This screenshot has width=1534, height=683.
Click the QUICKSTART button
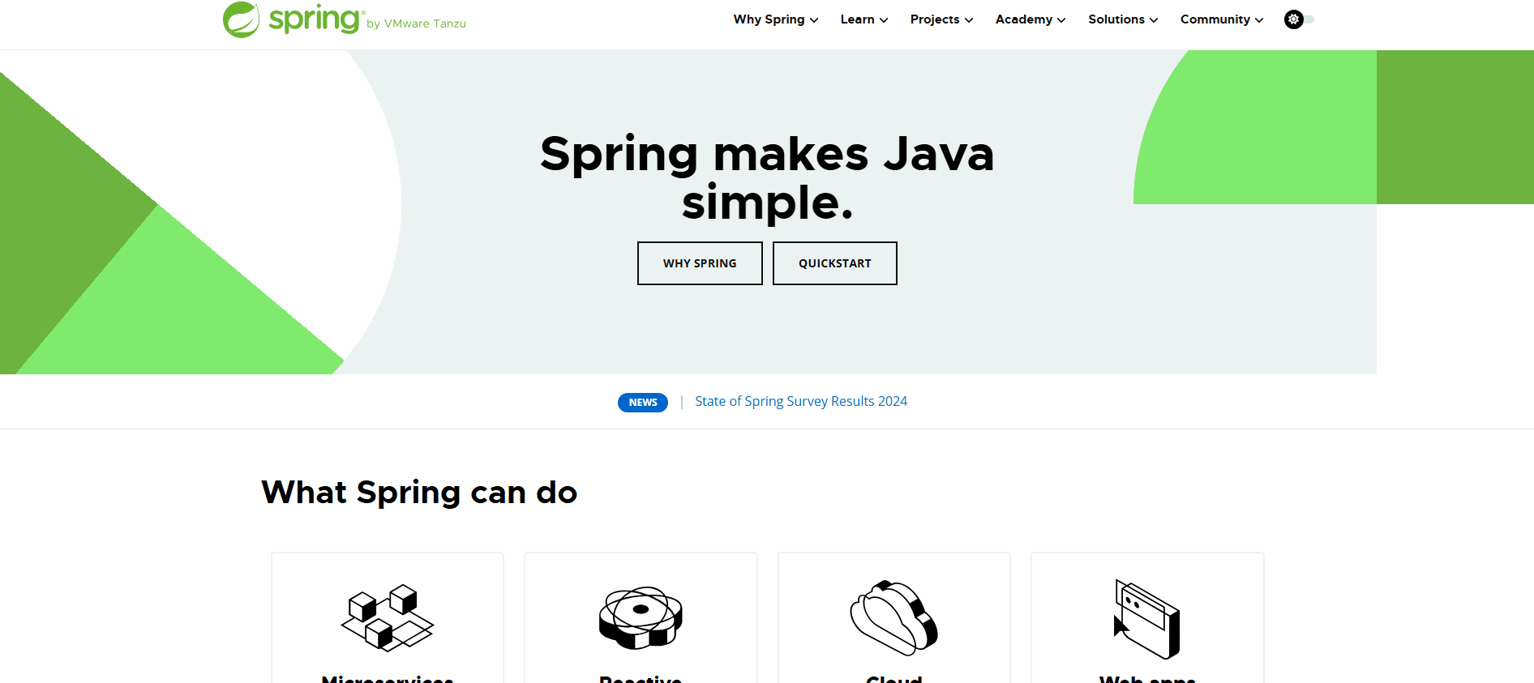(835, 263)
